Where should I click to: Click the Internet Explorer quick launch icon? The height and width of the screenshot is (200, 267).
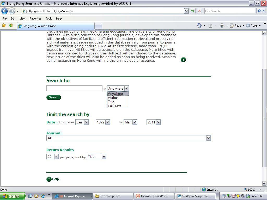click(x=43, y=196)
